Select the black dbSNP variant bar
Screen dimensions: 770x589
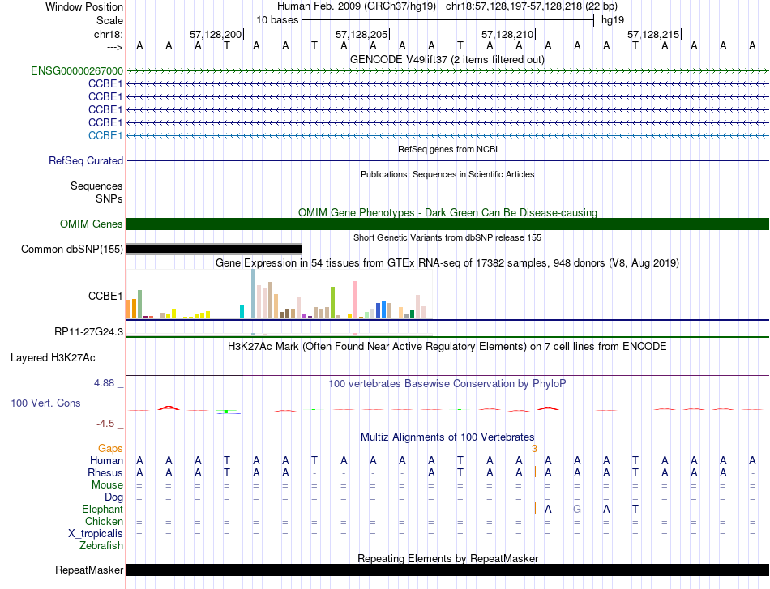(x=214, y=250)
